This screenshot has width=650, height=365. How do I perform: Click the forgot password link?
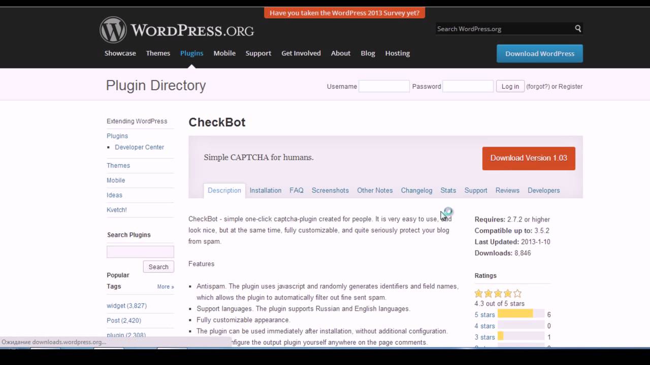pyautogui.click(x=538, y=87)
